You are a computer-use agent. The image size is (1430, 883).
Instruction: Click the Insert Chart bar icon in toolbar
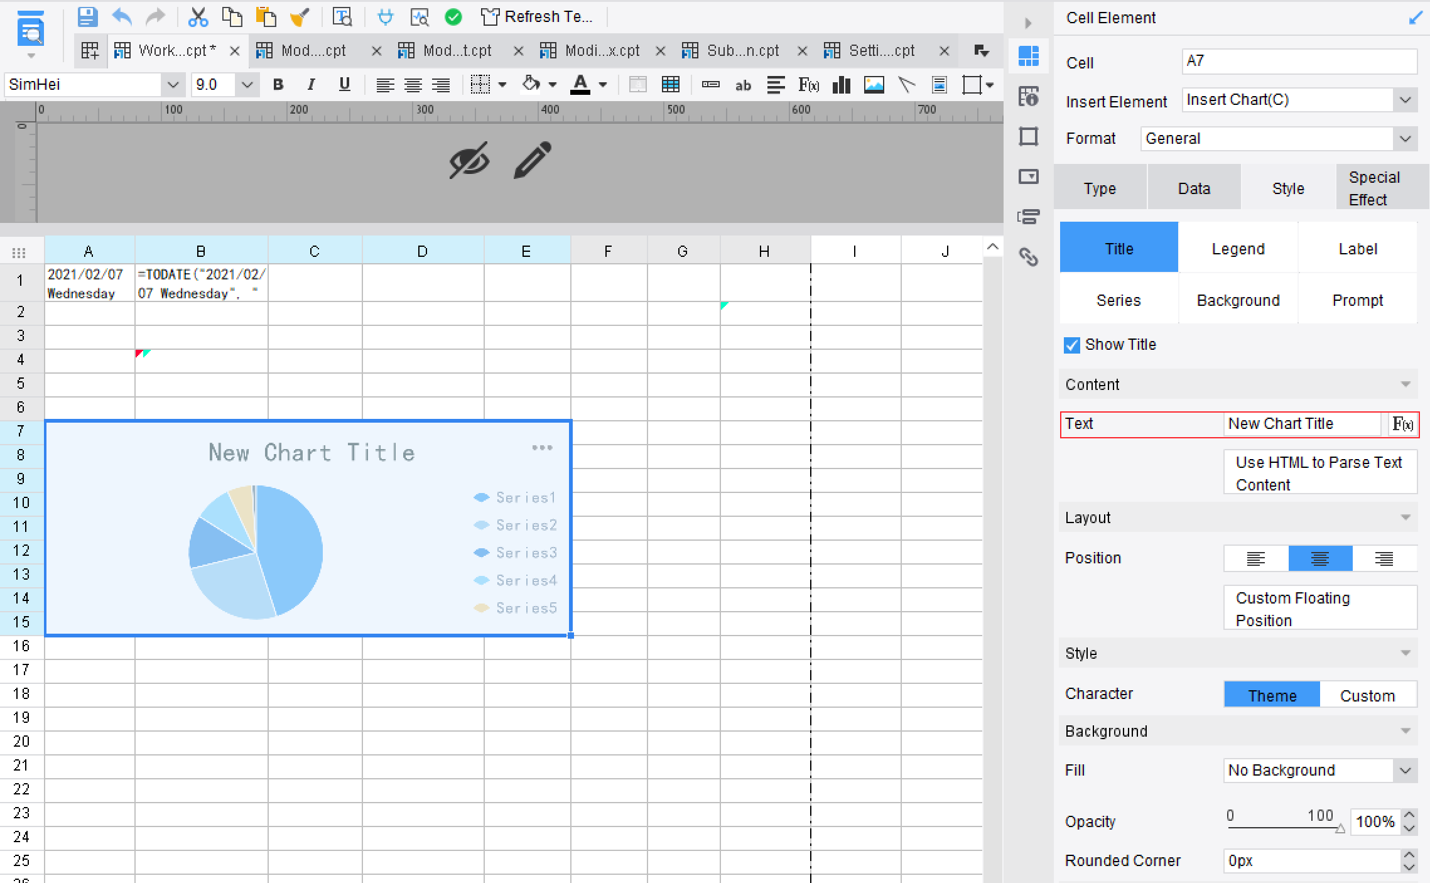click(x=841, y=85)
